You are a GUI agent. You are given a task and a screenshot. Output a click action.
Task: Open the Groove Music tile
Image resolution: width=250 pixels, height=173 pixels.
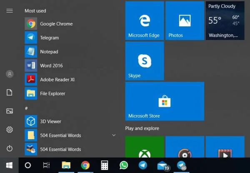point(185,147)
